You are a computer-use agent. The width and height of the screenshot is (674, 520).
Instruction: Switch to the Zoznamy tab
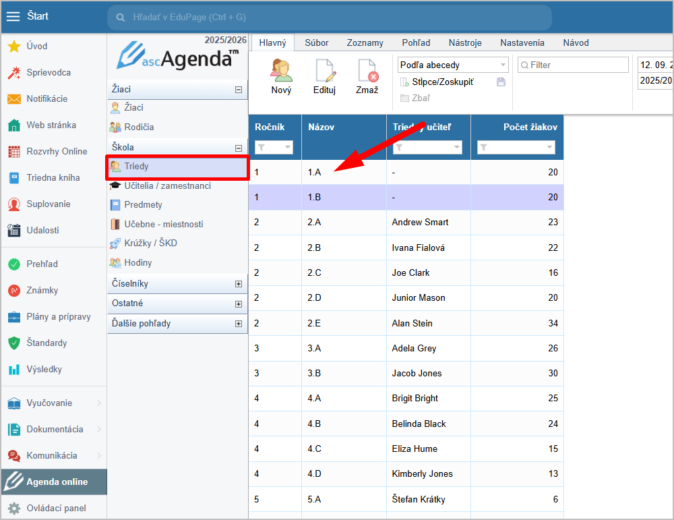[x=365, y=42]
